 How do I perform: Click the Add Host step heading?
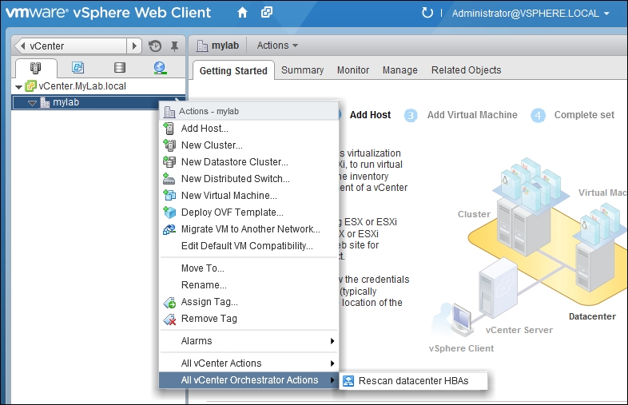tap(370, 115)
